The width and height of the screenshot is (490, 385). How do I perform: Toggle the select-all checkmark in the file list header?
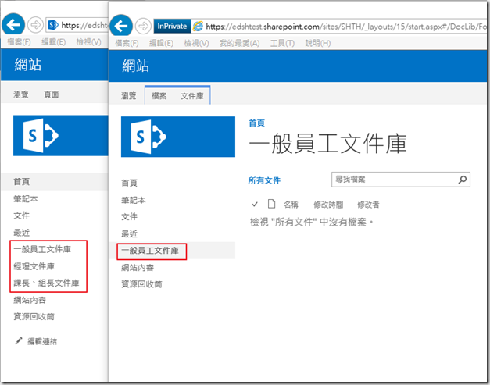pos(255,204)
